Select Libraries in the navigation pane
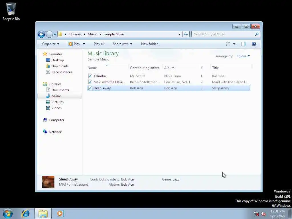Image resolution: width=292 pixels, height=219 pixels. 55,84
